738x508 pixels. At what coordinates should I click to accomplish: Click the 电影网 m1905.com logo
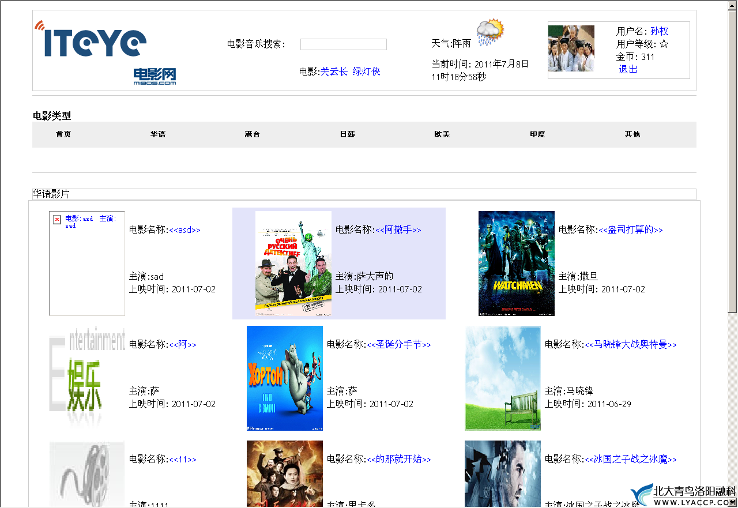155,77
